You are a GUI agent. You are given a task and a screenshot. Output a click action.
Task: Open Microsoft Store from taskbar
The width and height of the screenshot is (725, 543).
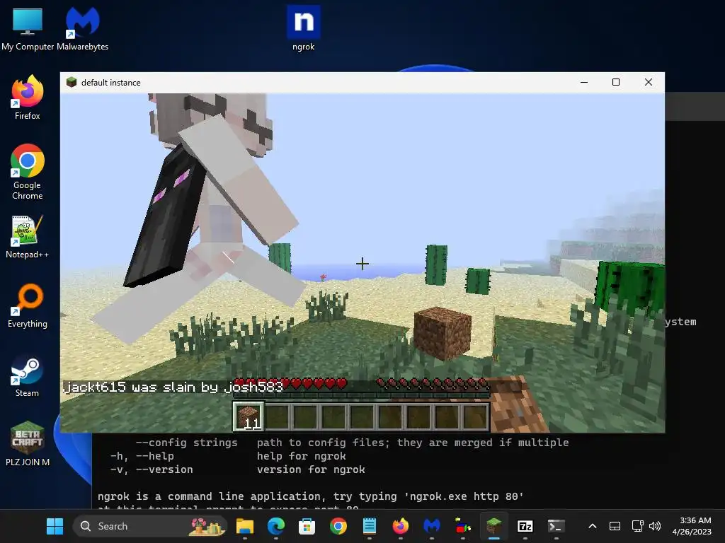[307, 526]
